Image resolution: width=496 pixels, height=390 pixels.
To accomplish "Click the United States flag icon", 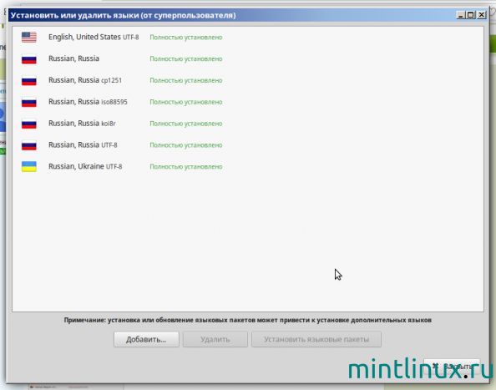I will (28, 37).
